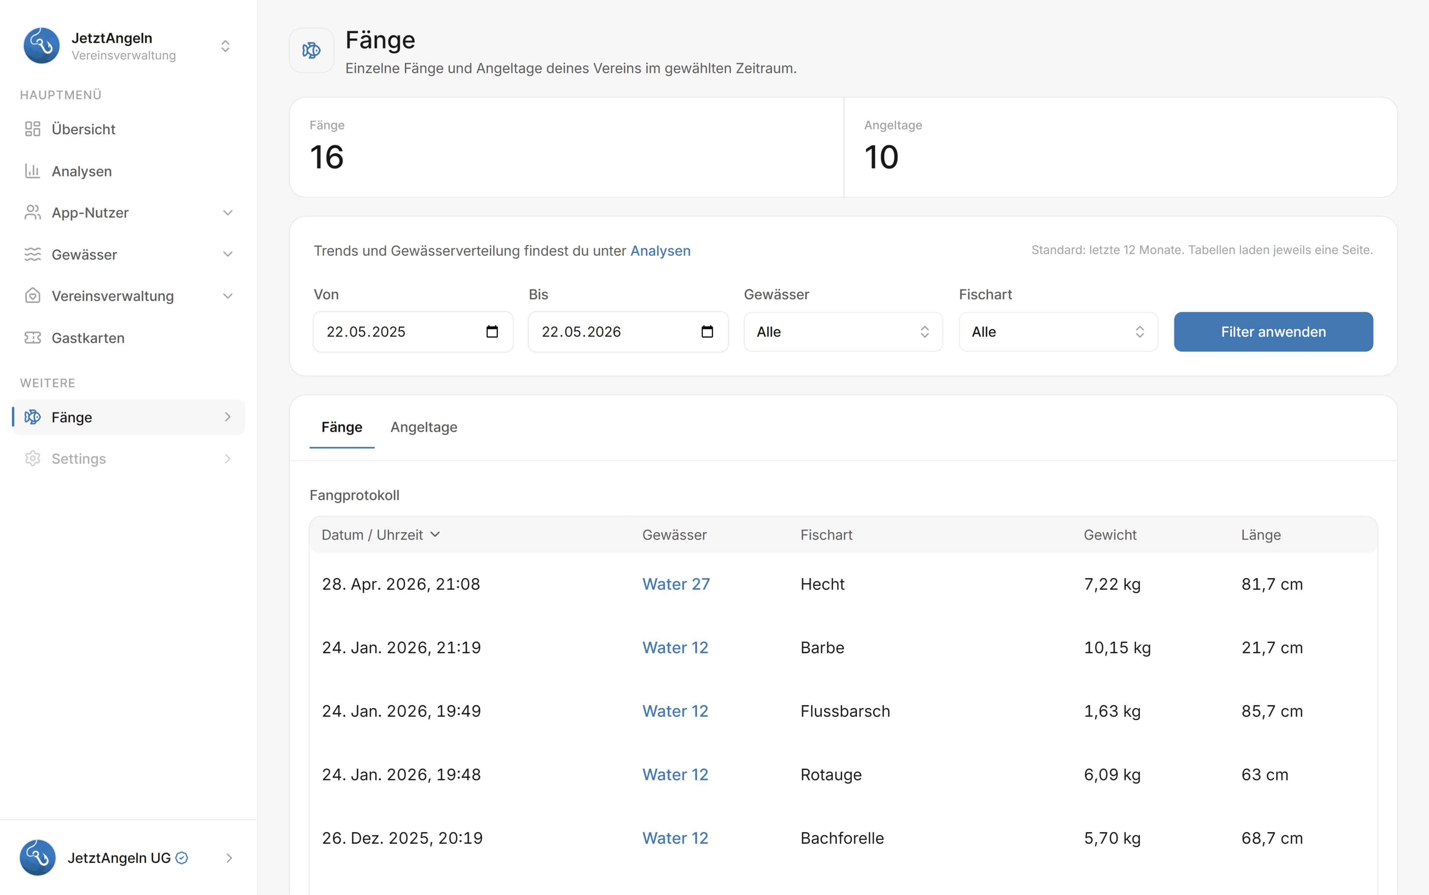Go to Analysen in the sidebar

coord(128,171)
